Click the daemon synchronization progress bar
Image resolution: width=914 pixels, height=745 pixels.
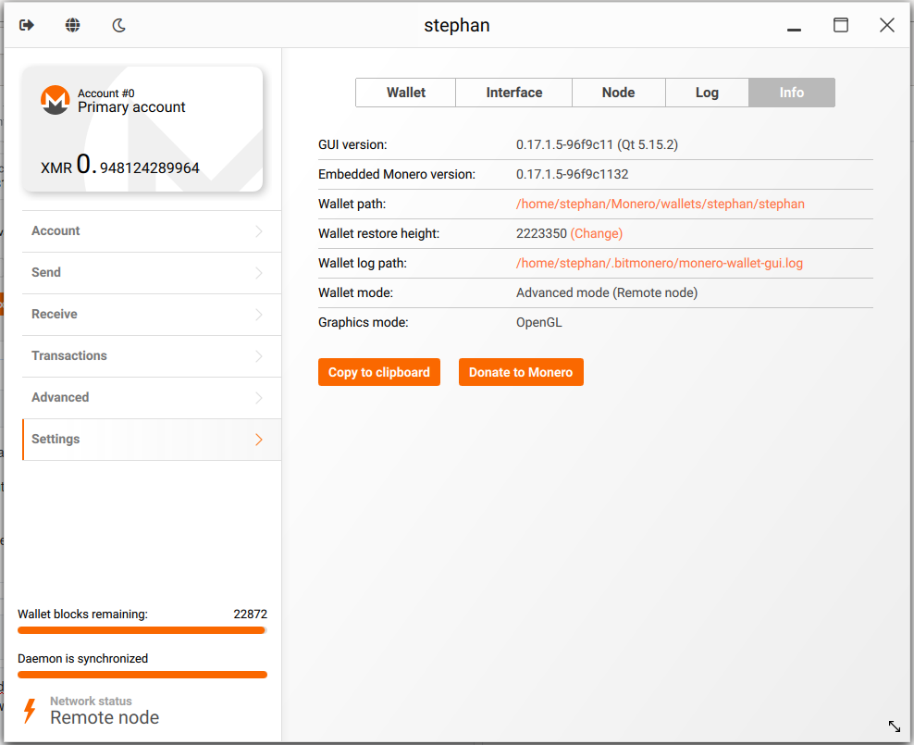click(142, 675)
